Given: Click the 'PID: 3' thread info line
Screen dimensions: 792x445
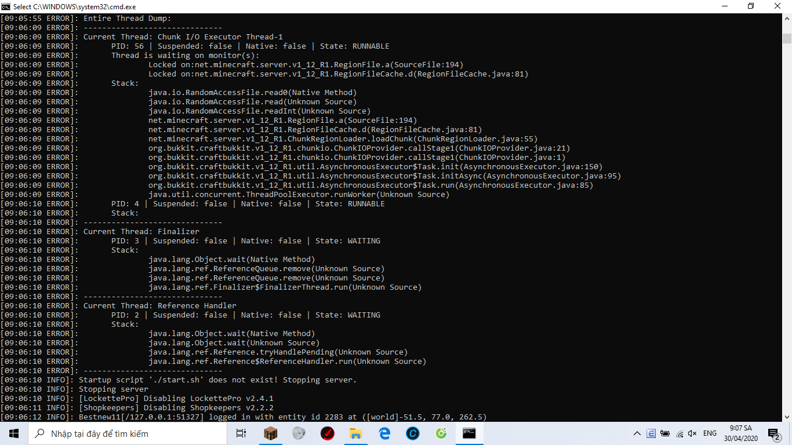Looking at the screenshot, I should [246, 241].
